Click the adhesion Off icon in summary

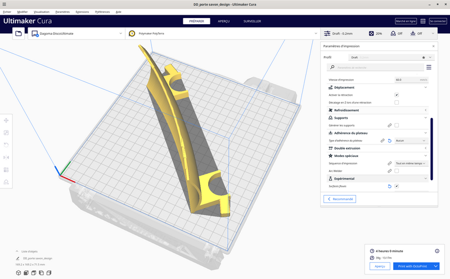point(413,34)
